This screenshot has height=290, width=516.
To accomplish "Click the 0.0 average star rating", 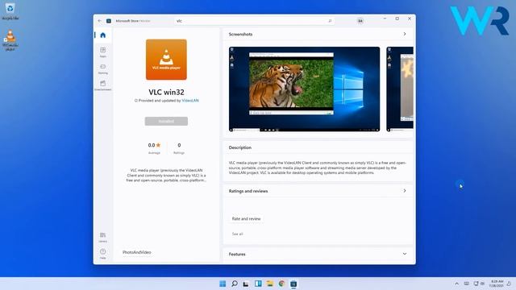I will coord(154,148).
